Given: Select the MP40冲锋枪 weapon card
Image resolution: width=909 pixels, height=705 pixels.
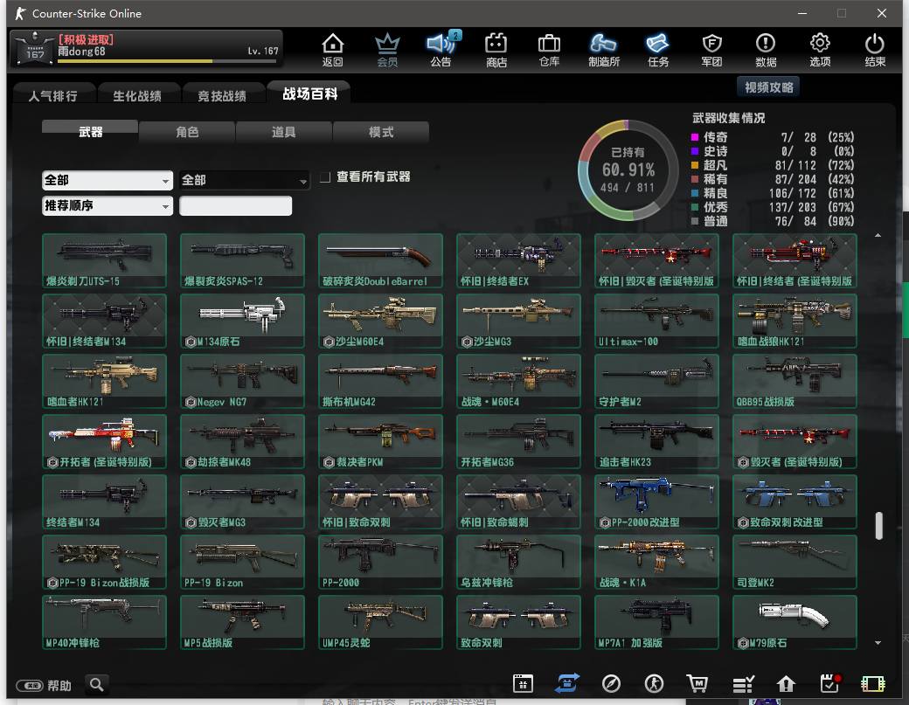Looking at the screenshot, I should pos(104,622).
